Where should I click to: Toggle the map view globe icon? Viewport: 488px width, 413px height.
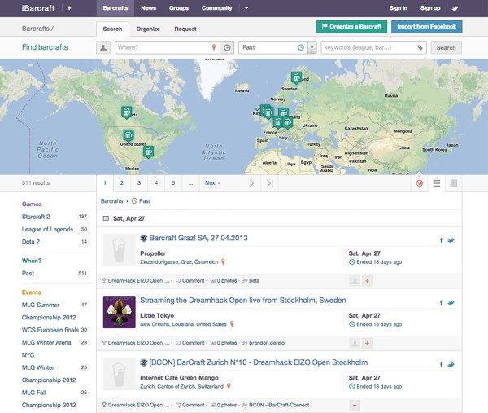419,183
